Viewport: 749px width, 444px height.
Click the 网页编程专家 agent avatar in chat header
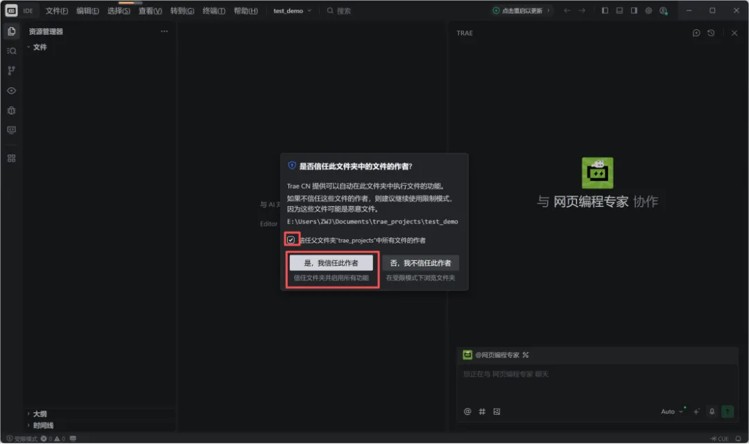click(467, 355)
